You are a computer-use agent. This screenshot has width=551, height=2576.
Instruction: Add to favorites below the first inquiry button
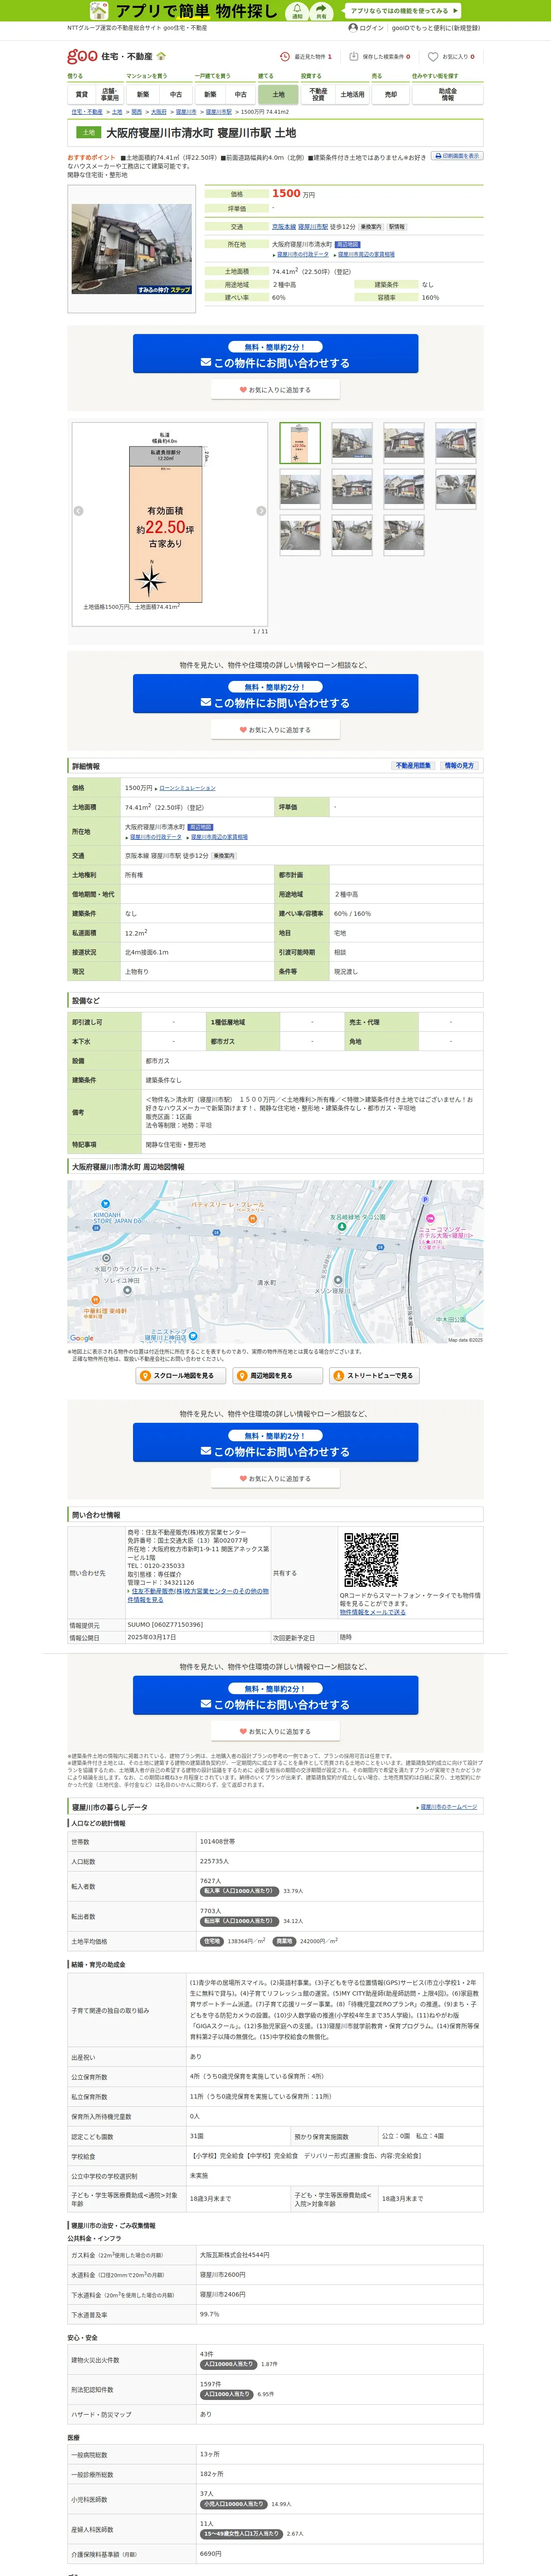tap(275, 390)
